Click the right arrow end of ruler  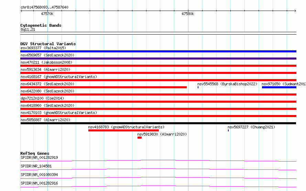(295, 11)
